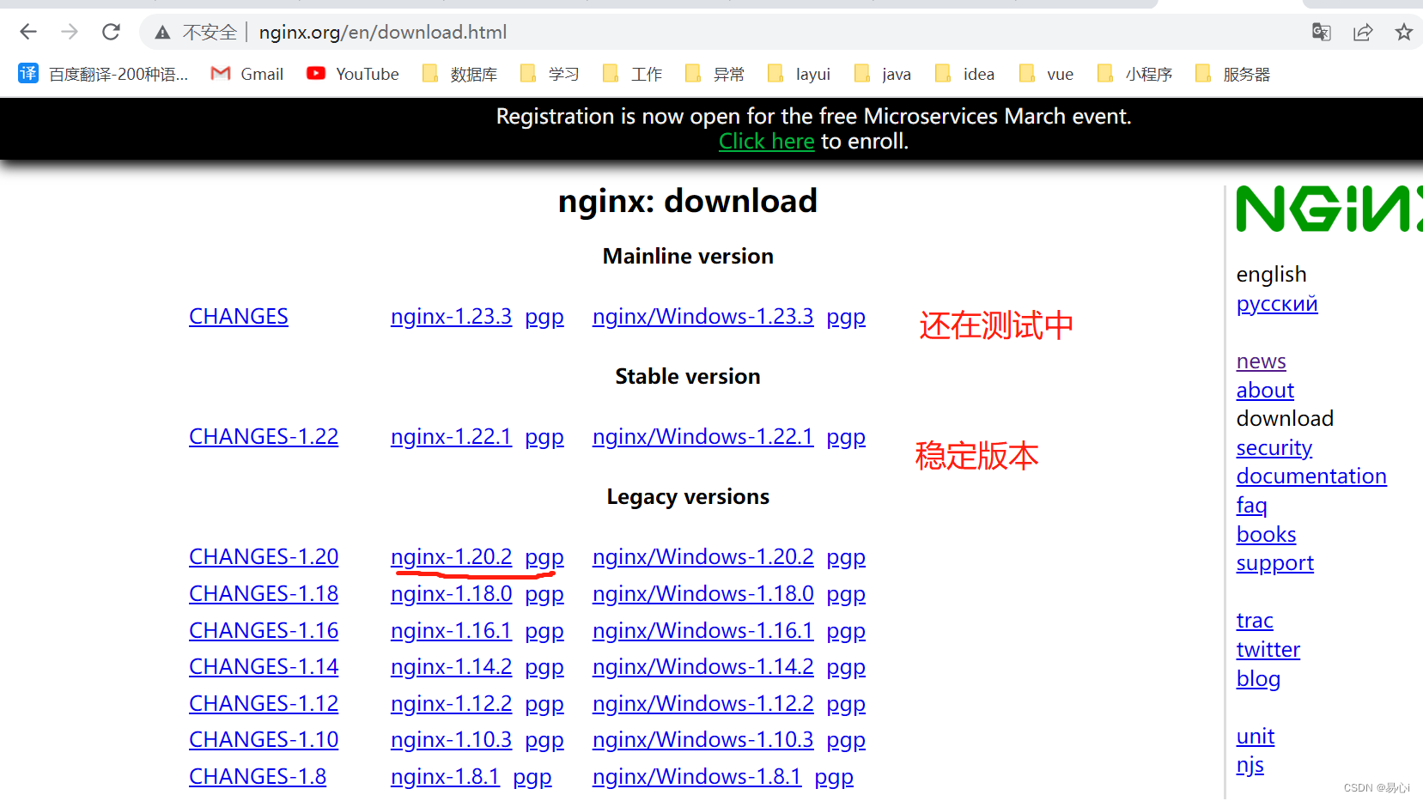Open the support sidebar link
The height and width of the screenshot is (801, 1423).
pyautogui.click(x=1274, y=564)
